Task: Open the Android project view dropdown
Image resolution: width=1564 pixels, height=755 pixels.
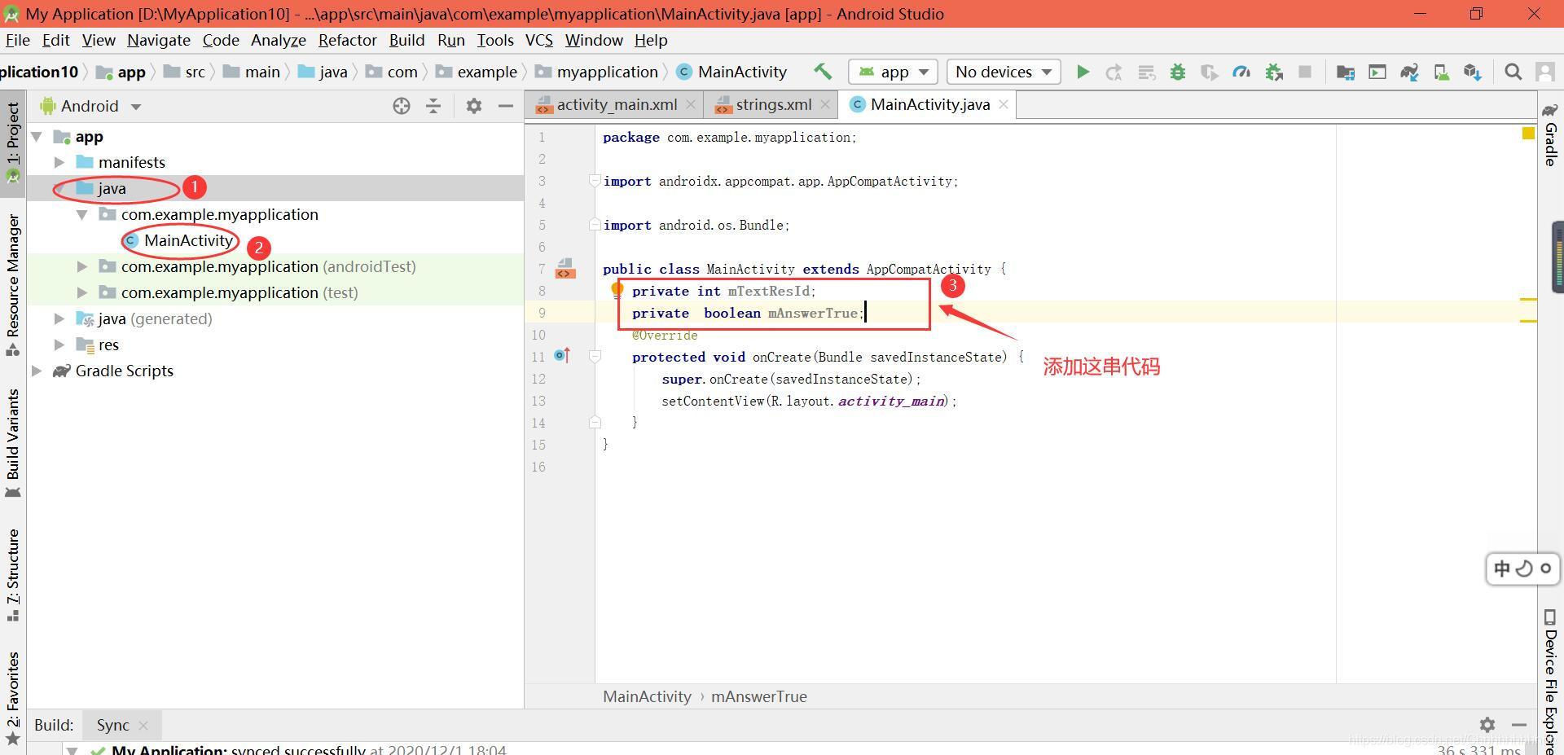Action: [x=90, y=106]
